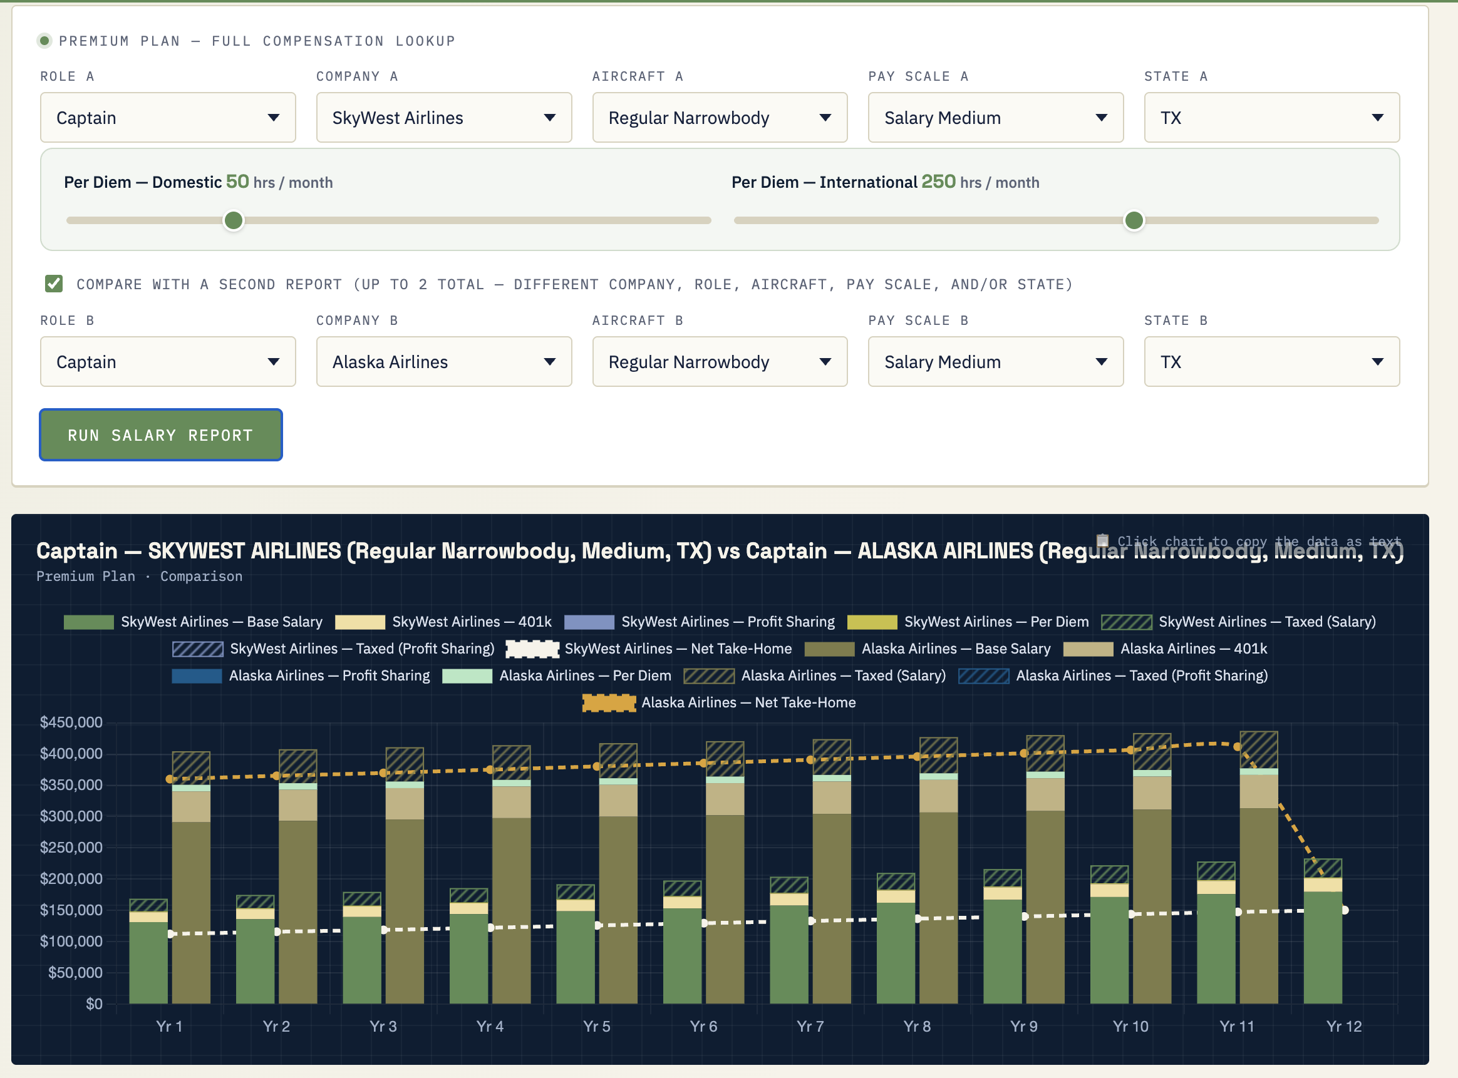Click the chart title heading
Screen dimensions: 1458x1078
pyautogui.click(x=720, y=551)
